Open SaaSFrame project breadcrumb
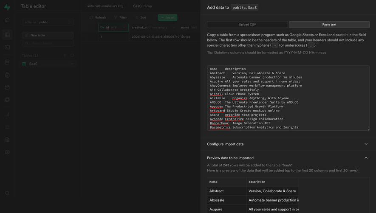The width and height of the screenshot is (376, 213). [x=142, y=6]
